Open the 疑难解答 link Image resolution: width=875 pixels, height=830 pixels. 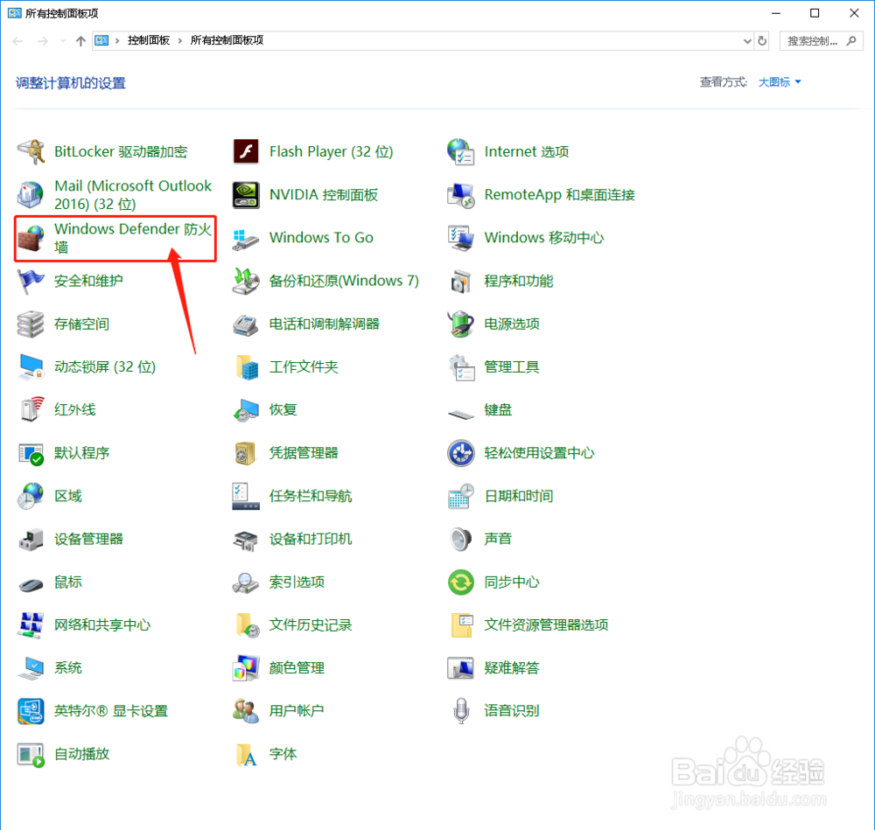coord(512,668)
